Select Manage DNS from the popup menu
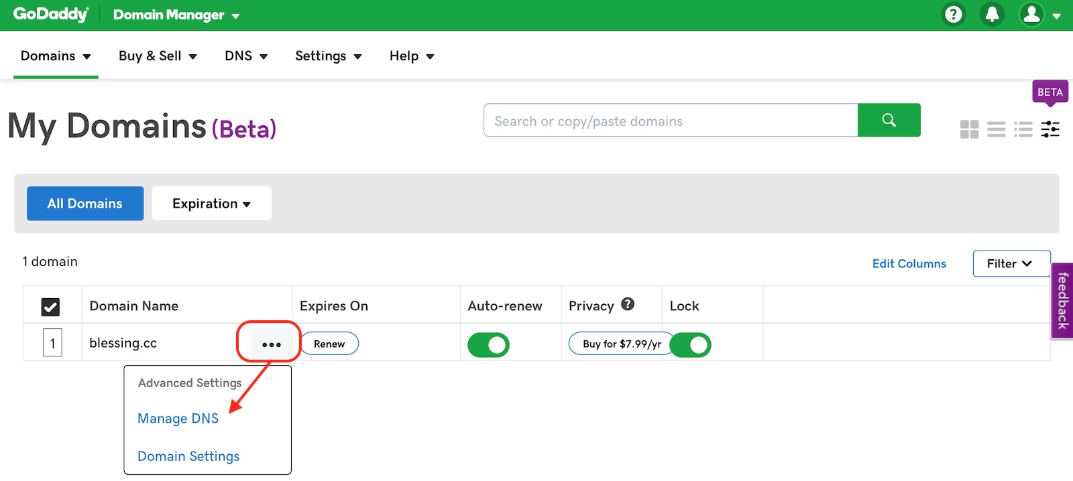 [178, 419]
